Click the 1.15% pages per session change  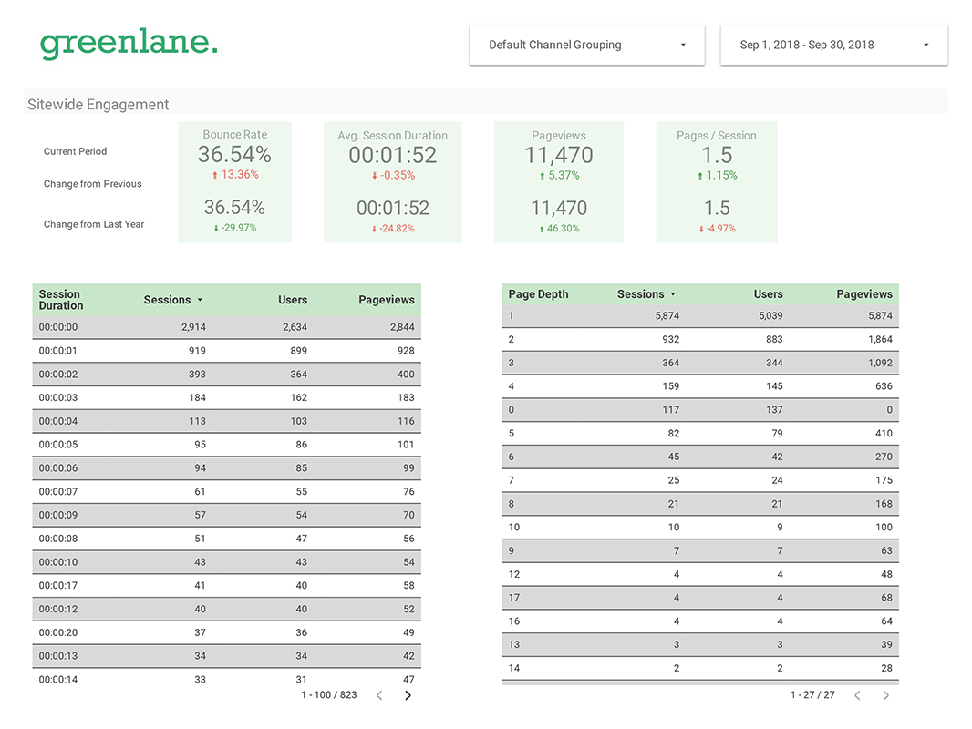[718, 175]
